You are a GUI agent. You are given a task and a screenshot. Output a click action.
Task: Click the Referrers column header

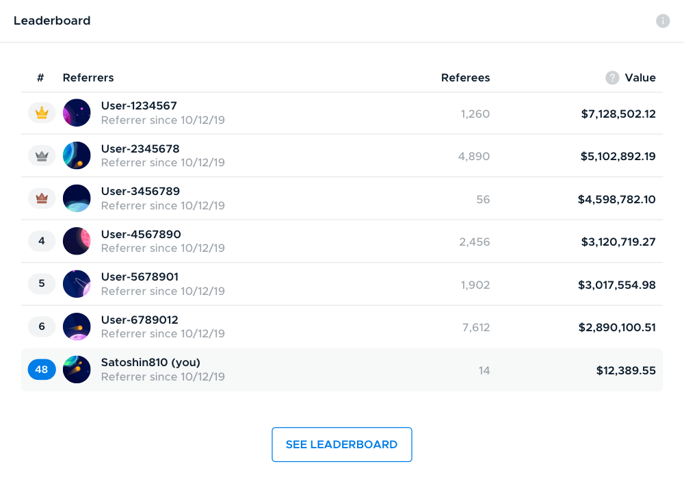point(88,77)
